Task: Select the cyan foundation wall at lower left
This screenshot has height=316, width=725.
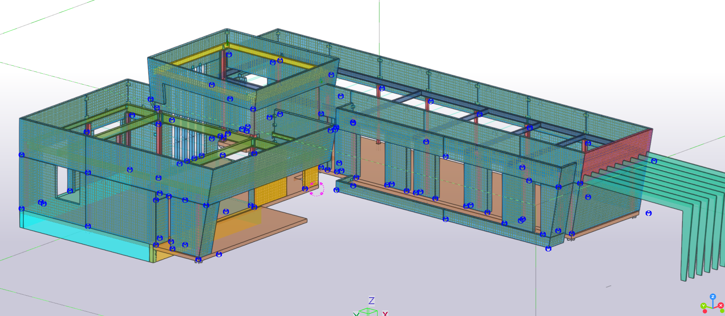Action: (x=82, y=237)
